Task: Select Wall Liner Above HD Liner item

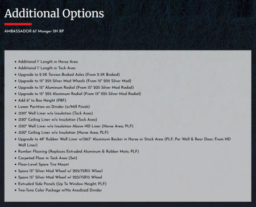Action: [76, 126]
